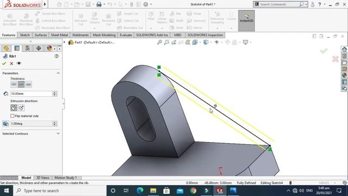Toggle the Draft On/Off button
Image resolution: width=348 pixels, height=196 pixels.
5,124
